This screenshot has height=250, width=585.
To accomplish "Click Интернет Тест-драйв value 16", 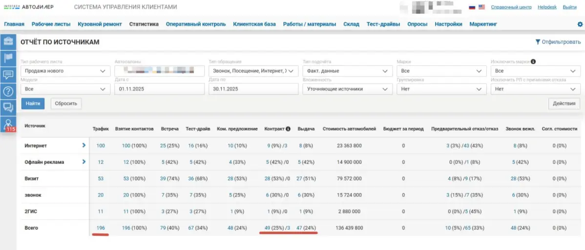I will [x=191, y=146].
